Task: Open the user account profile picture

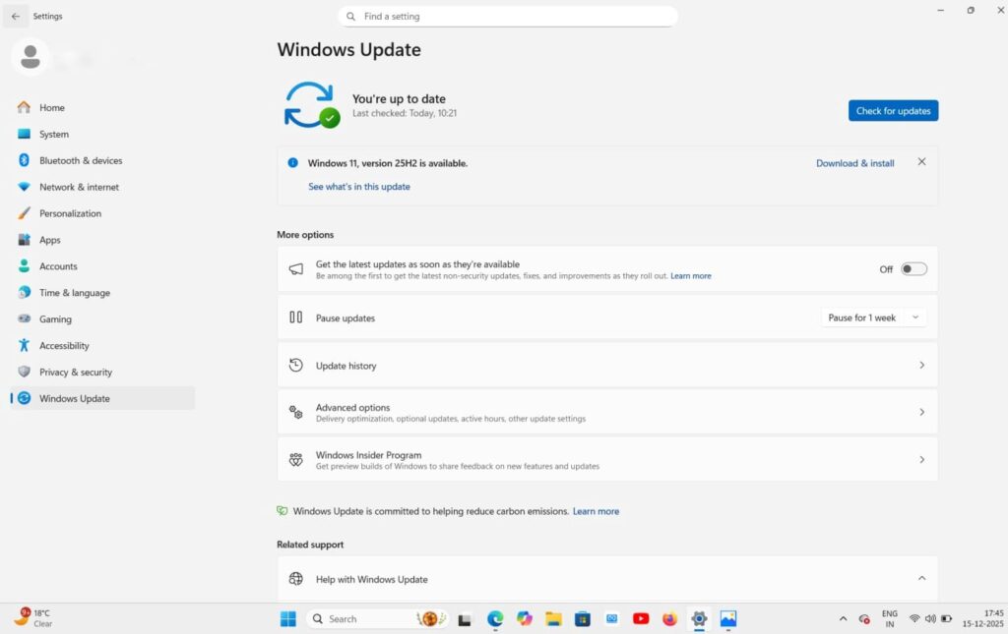Action: 31,56
